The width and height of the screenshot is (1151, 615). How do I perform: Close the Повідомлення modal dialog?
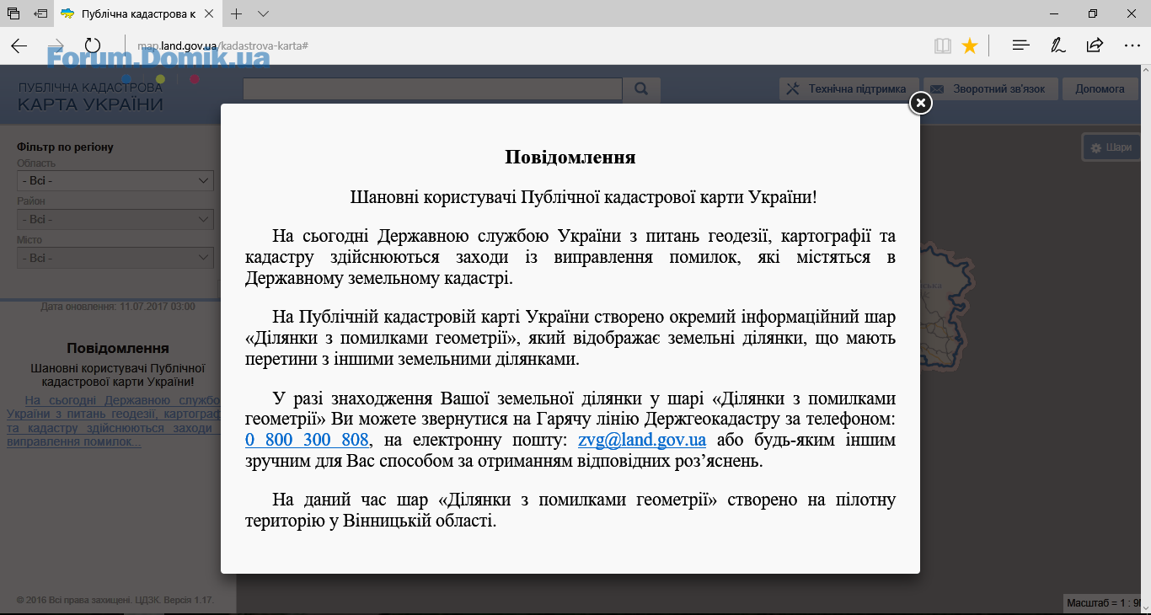pos(921,103)
